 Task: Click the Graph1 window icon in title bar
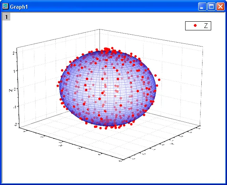6,6
